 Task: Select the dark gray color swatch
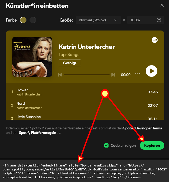[x=33, y=20]
